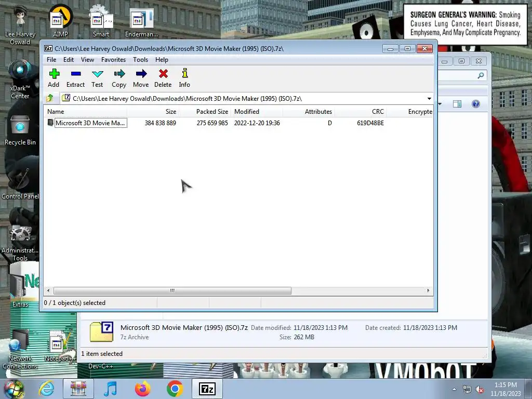Open the Help menu

[x=162, y=60]
